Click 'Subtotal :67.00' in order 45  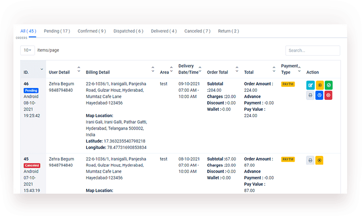pyautogui.click(x=221, y=159)
